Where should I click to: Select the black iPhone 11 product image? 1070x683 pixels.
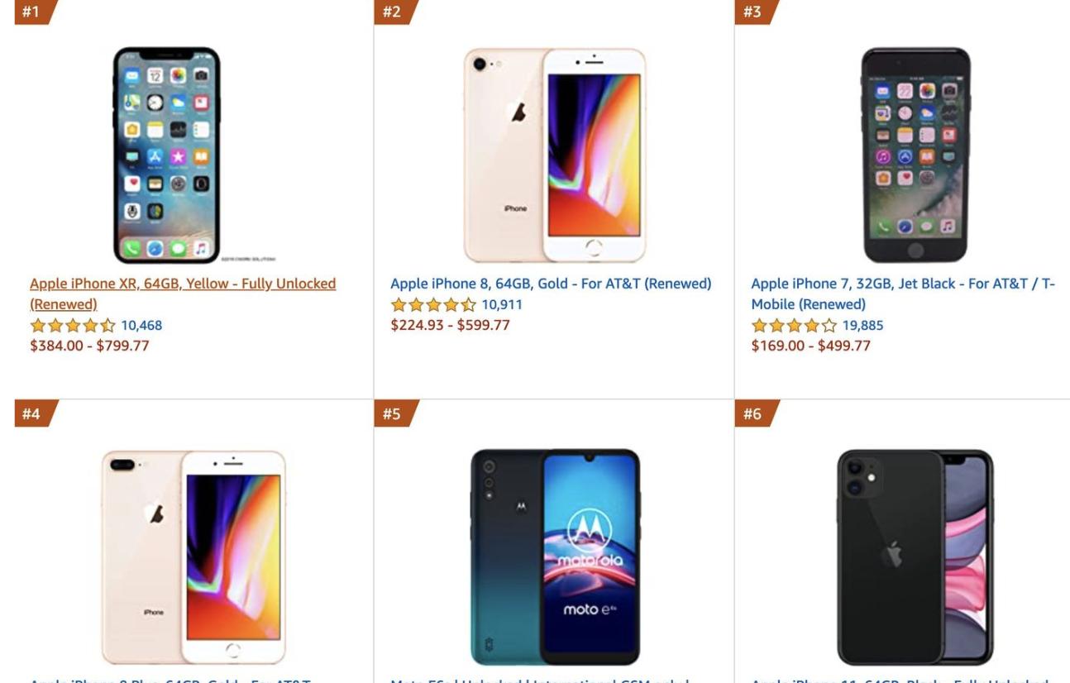pos(915,556)
